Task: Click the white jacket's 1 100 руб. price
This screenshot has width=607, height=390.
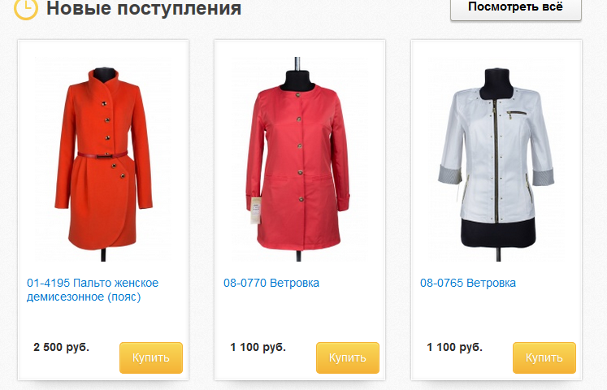Action: pos(454,347)
